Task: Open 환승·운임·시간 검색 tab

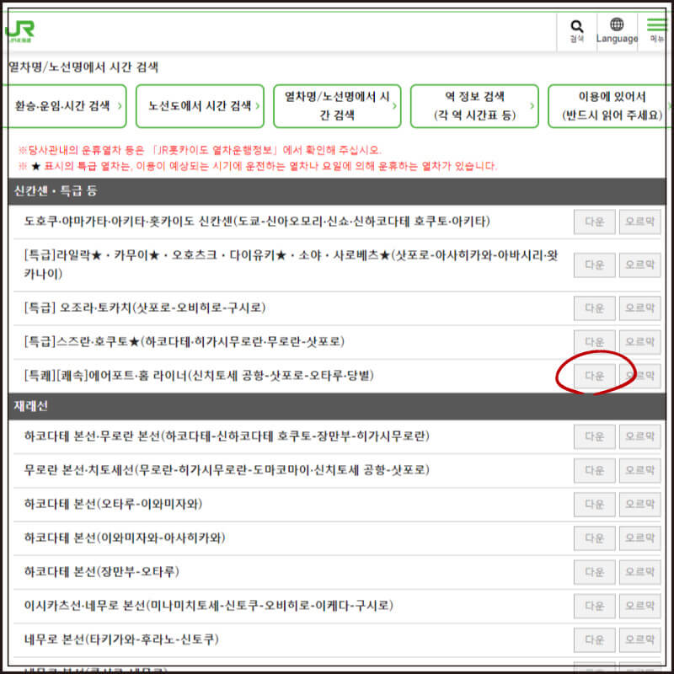Action: tap(65, 106)
